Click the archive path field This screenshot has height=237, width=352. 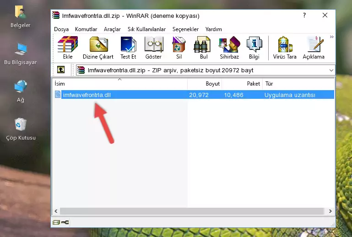(206, 70)
